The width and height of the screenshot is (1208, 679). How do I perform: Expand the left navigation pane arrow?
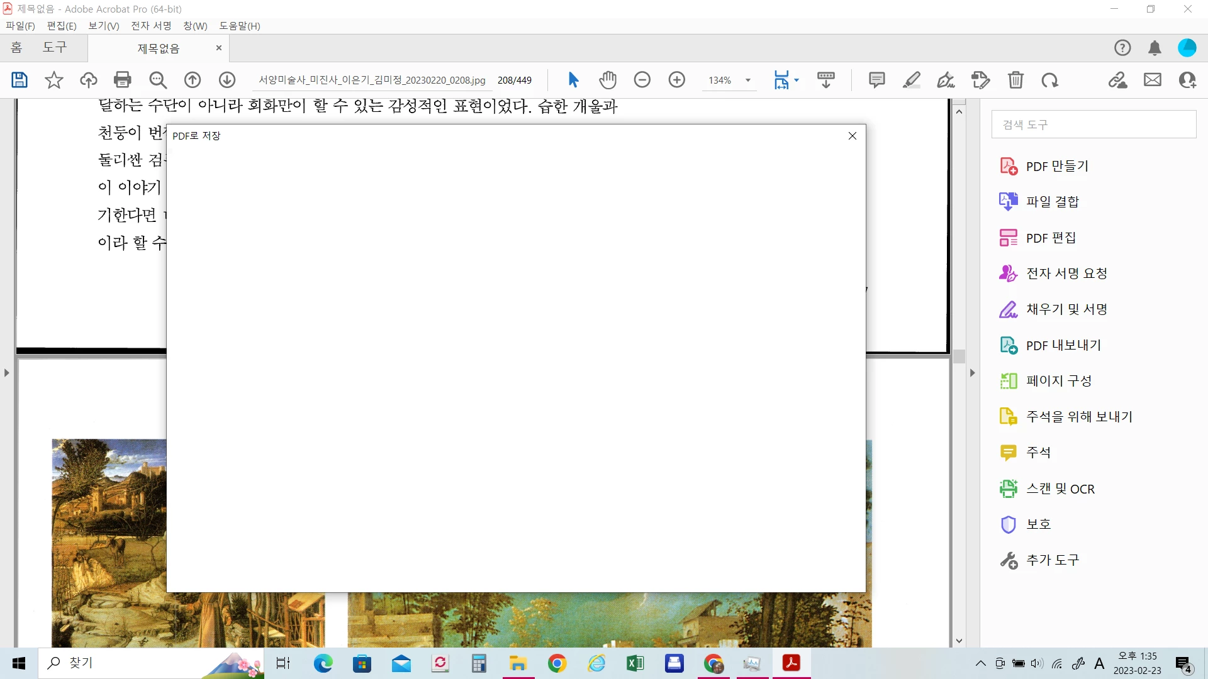7,373
